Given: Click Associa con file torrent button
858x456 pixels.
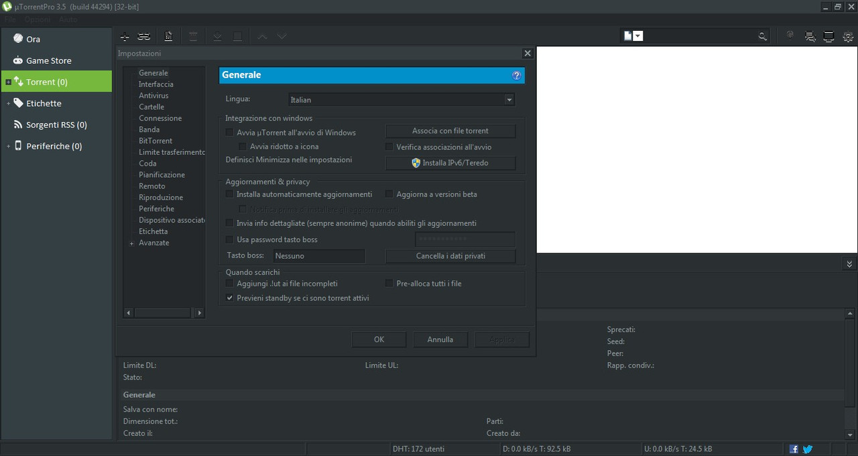Looking at the screenshot, I should tap(450, 131).
